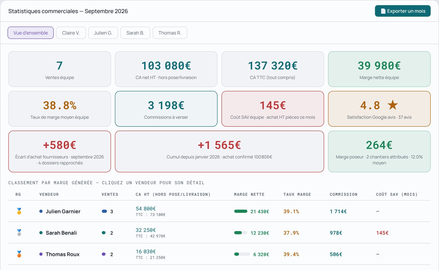Screen dimensions: 439x270
Task: Click the Statistiques commerciales — Septembre 2026 title
Action: 68,11
